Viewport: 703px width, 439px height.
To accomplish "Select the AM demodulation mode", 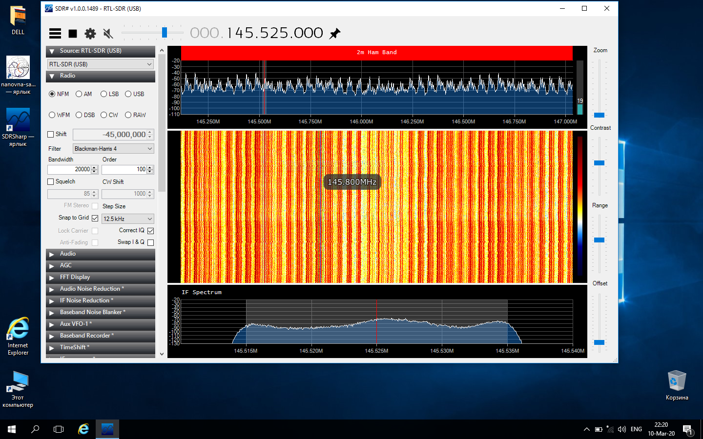I will click(79, 94).
